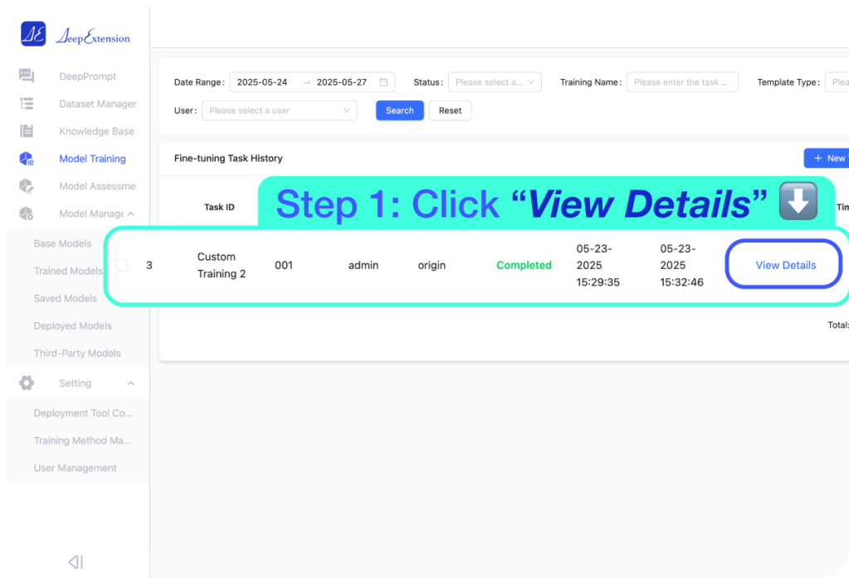Open the Status dropdown
This screenshot has width=849, height=578.
[x=495, y=82]
